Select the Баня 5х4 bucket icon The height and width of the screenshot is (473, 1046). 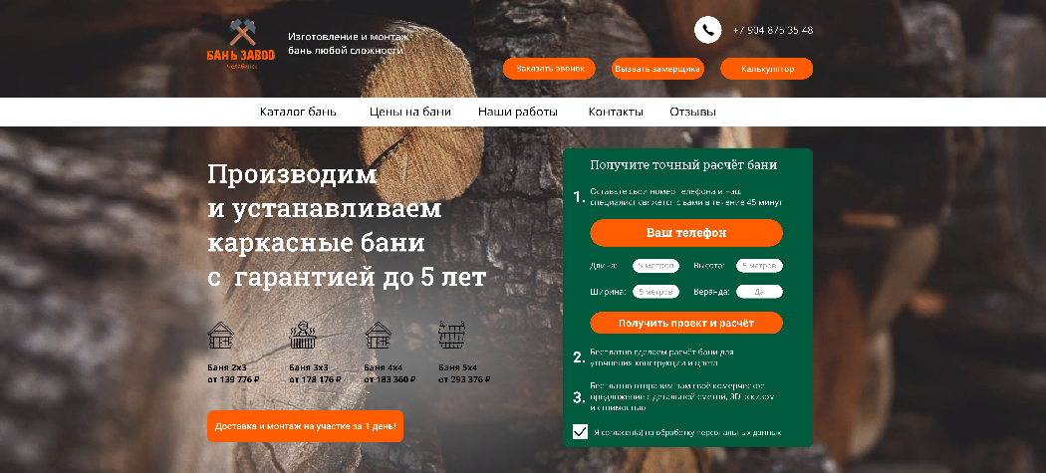tap(451, 336)
